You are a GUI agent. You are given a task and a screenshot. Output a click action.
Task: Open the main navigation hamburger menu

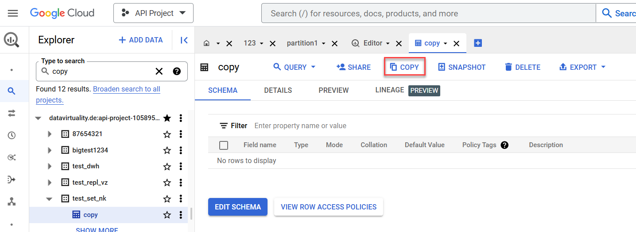(13, 13)
